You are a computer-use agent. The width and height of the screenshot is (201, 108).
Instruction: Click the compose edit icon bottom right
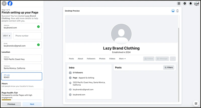196,103
